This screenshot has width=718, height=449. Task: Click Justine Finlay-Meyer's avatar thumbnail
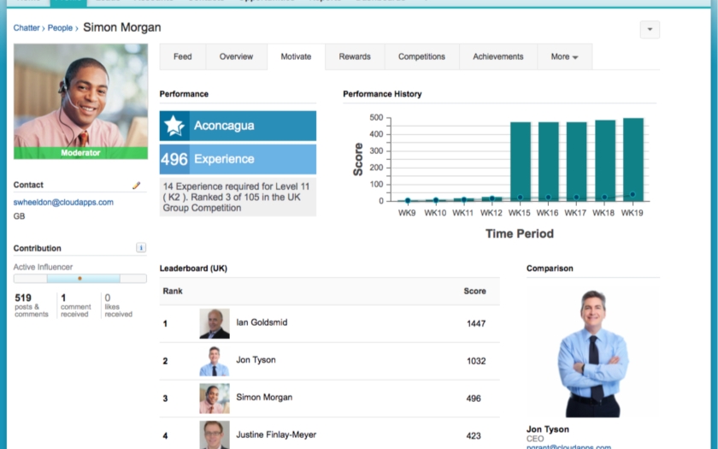pos(215,434)
